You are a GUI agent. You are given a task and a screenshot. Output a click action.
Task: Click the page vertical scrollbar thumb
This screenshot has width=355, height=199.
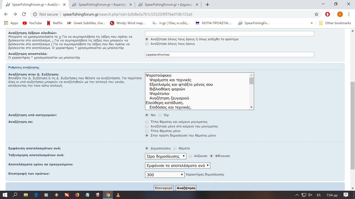[x=353, y=125]
